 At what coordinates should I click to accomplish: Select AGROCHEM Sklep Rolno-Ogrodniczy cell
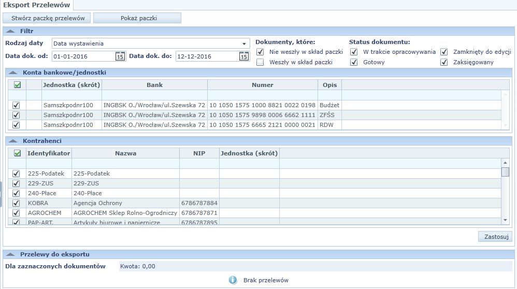click(x=125, y=213)
